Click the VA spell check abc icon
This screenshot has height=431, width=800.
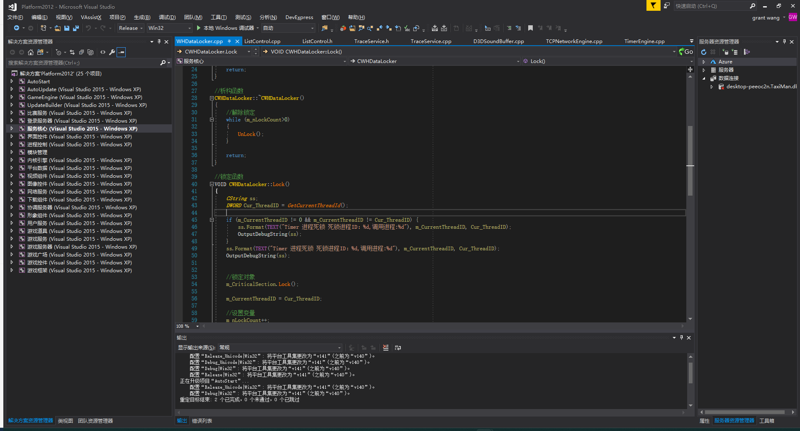(407, 28)
